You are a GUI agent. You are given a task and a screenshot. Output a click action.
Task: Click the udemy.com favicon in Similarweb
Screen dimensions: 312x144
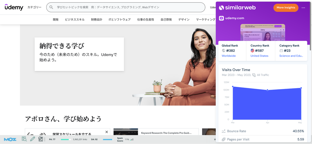point(221,18)
